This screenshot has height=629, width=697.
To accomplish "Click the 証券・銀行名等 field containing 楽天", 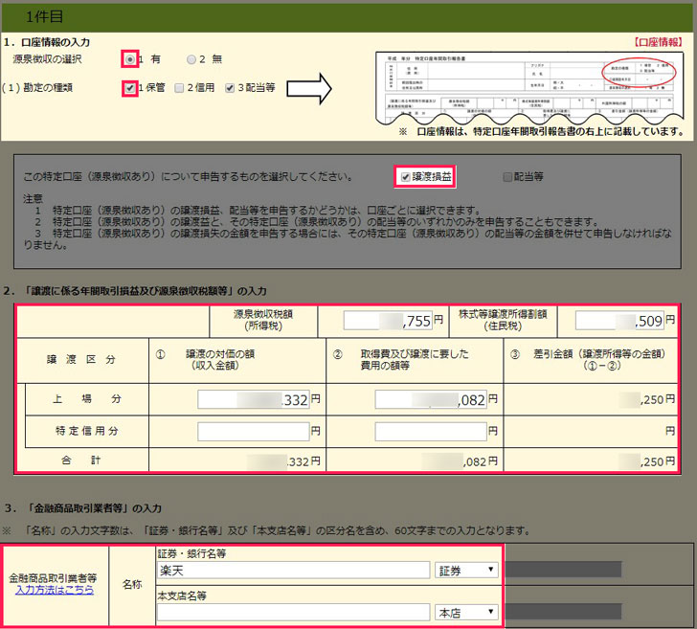I will [293, 571].
